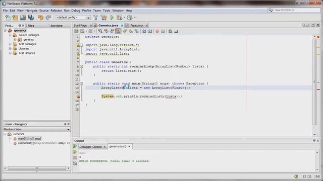The image size is (323, 181).
Task: Close the Generics.java tab
Action: click(x=122, y=26)
